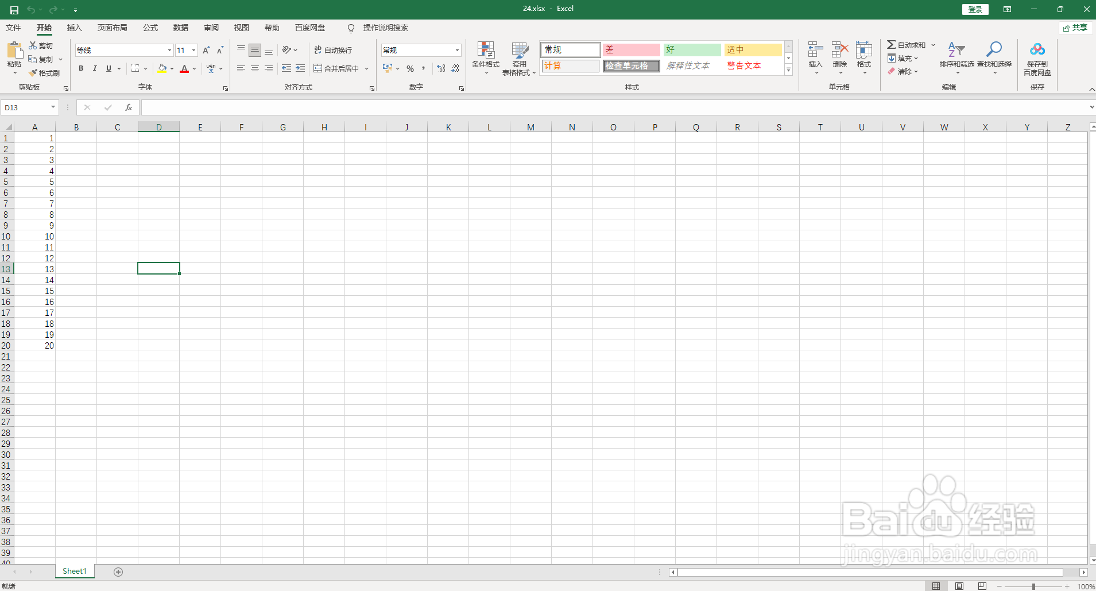The width and height of the screenshot is (1096, 591).
Task: Click AutoSum (自动求和) button
Action: pos(907,45)
